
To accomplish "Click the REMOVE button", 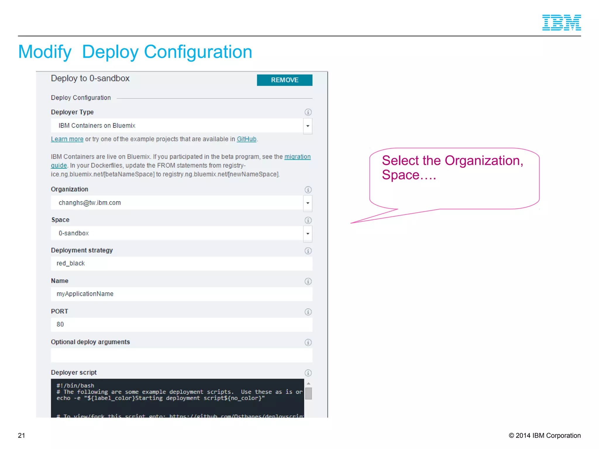I will click(x=284, y=80).
